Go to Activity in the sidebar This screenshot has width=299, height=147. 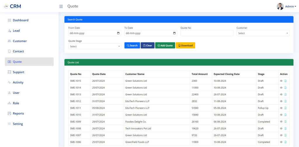click(29, 82)
